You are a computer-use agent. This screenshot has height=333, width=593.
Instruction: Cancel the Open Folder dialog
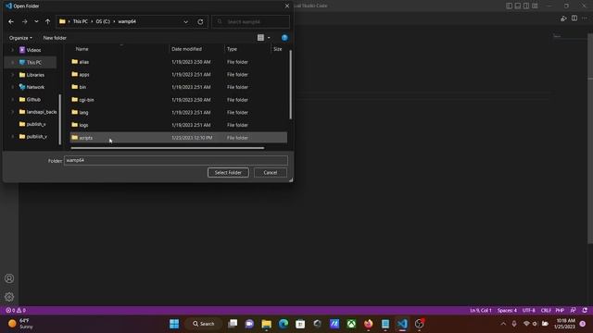coord(270,173)
